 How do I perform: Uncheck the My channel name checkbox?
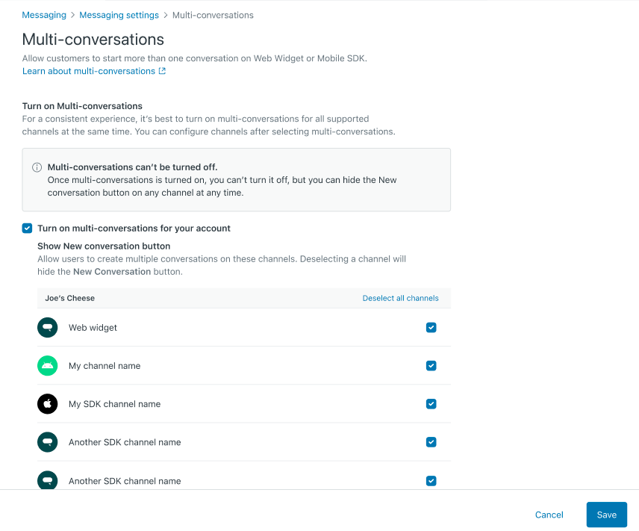pos(431,366)
